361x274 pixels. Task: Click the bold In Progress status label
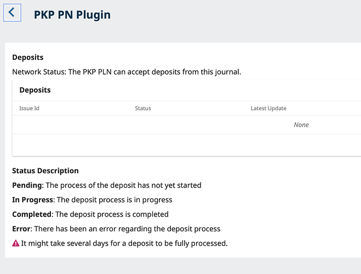coord(32,199)
